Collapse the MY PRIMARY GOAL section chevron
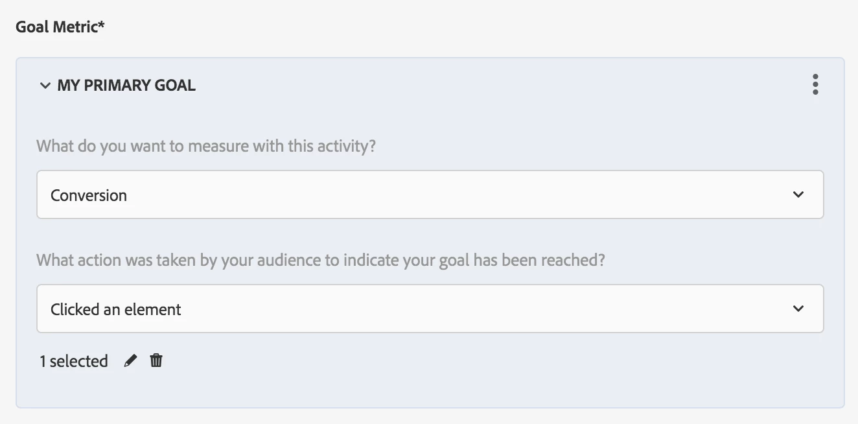Image resolution: width=858 pixels, height=424 pixels. [x=45, y=86]
